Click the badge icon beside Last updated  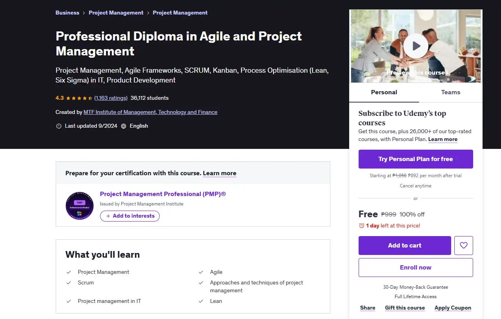(x=59, y=126)
